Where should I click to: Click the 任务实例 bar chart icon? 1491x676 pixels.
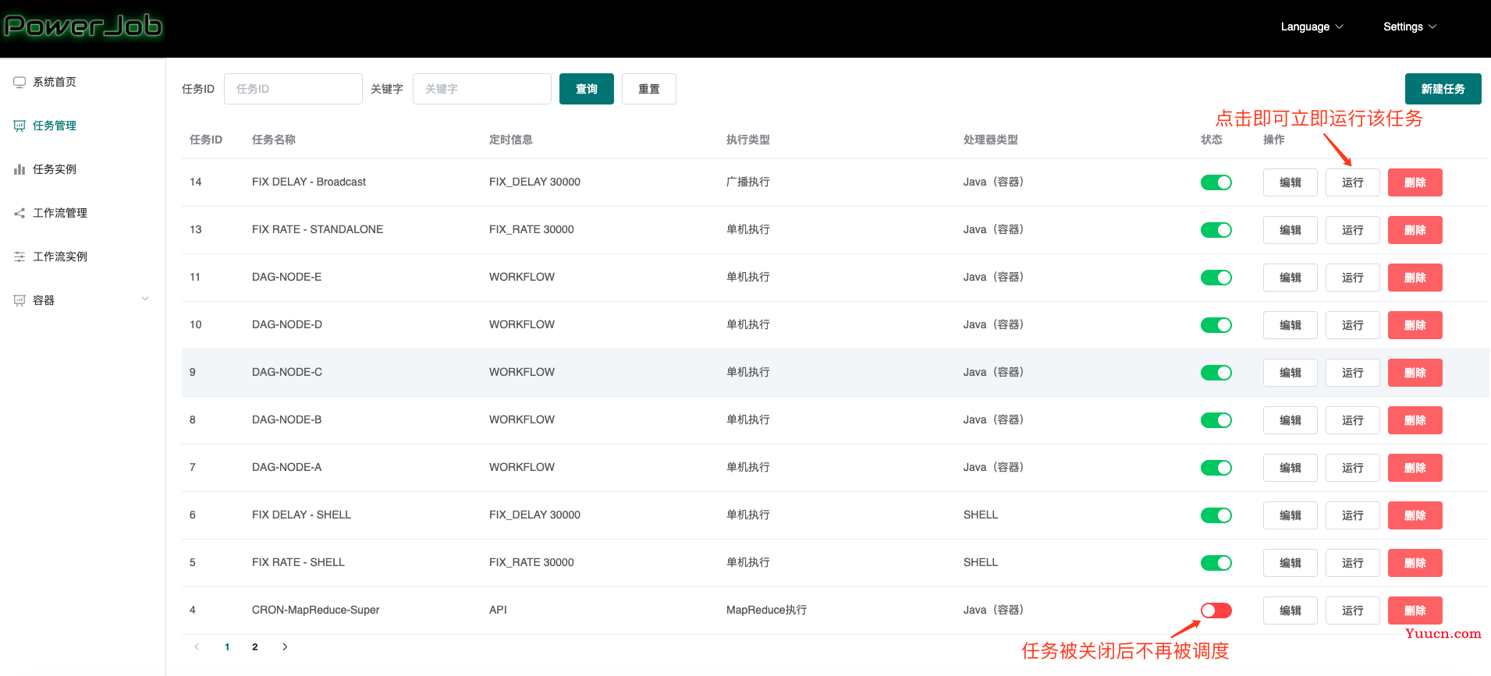pos(20,169)
